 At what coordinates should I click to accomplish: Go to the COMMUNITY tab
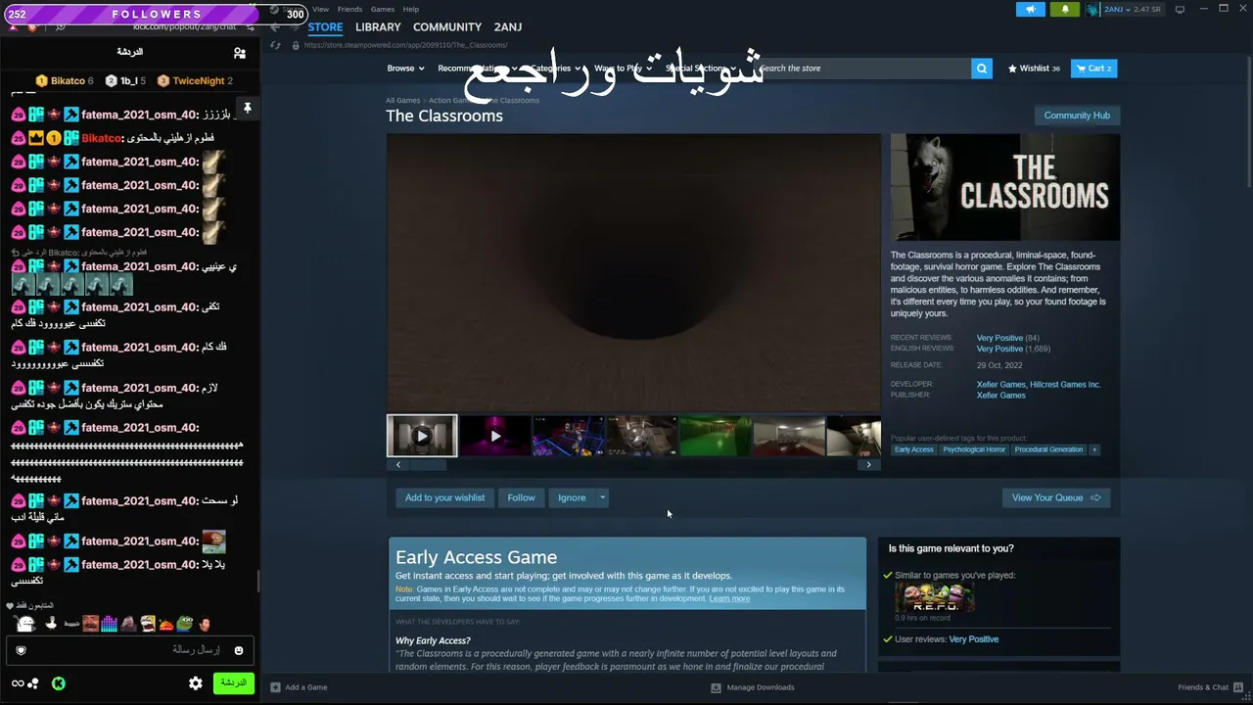pyautogui.click(x=447, y=27)
